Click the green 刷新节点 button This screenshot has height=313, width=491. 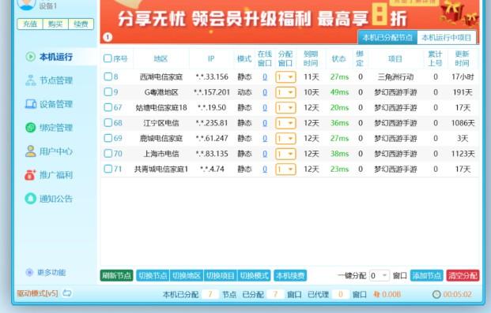[x=116, y=275]
